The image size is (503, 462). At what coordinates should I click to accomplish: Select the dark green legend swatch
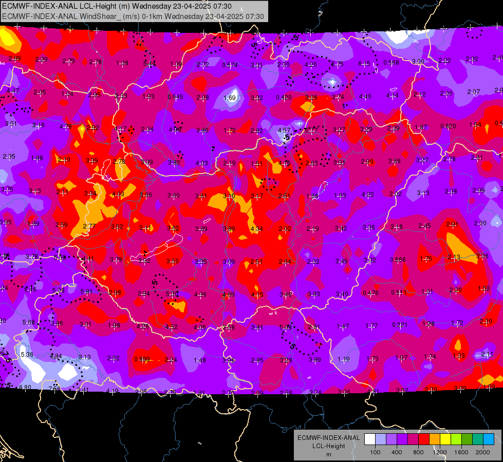tap(467, 439)
